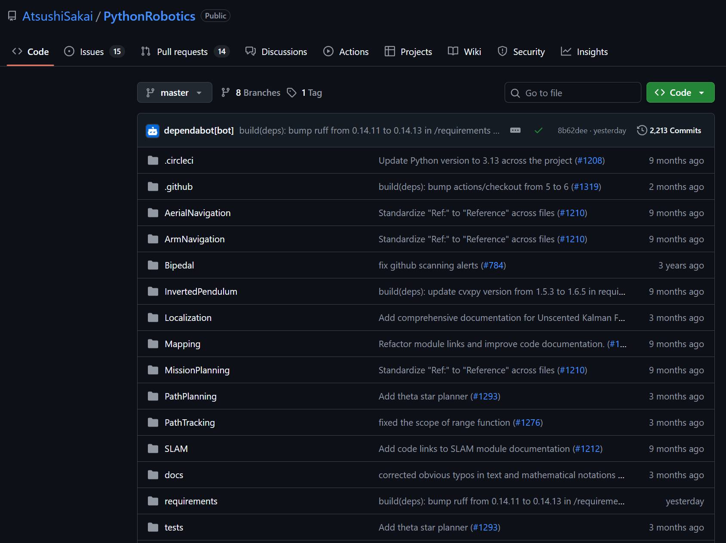Expand the commit message ellipsis button
Image resolution: width=726 pixels, height=543 pixels.
pyautogui.click(x=515, y=130)
